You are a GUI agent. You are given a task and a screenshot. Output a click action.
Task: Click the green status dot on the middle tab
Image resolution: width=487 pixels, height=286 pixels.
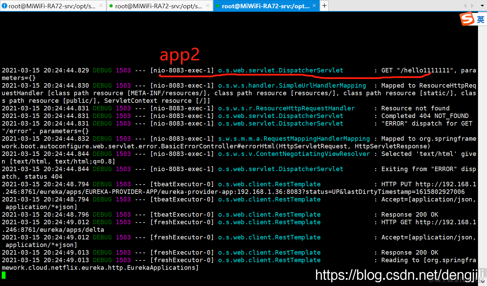[x=111, y=6]
